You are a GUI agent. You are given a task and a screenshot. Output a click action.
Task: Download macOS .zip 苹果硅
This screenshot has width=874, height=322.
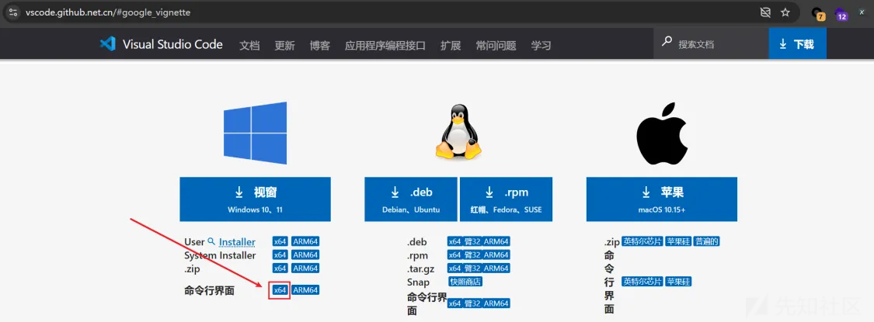click(x=678, y=242)
